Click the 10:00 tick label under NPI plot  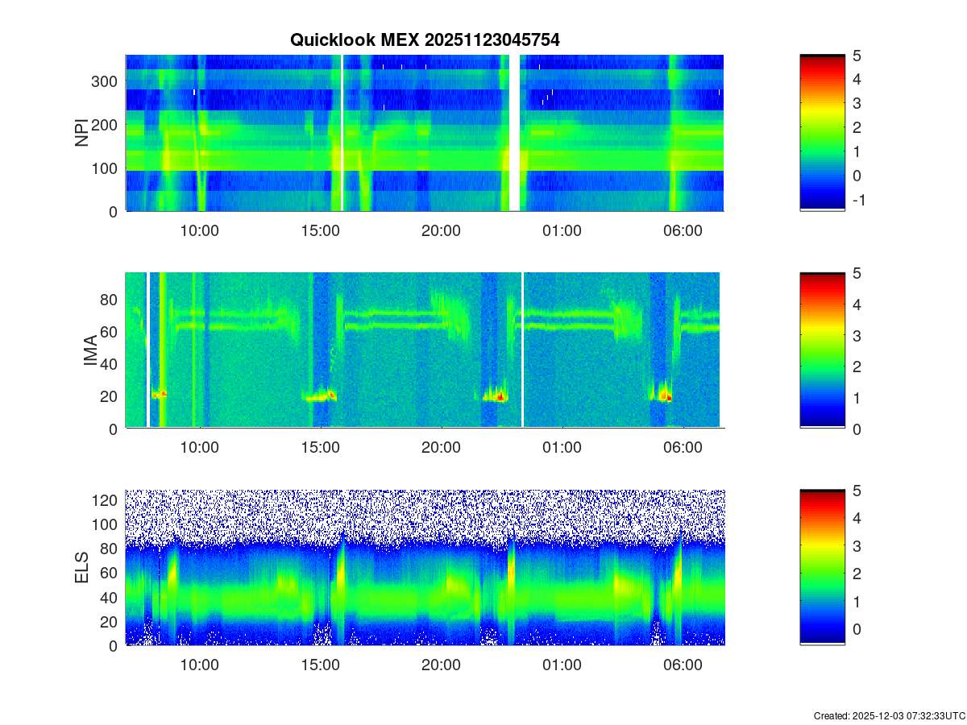199,230
